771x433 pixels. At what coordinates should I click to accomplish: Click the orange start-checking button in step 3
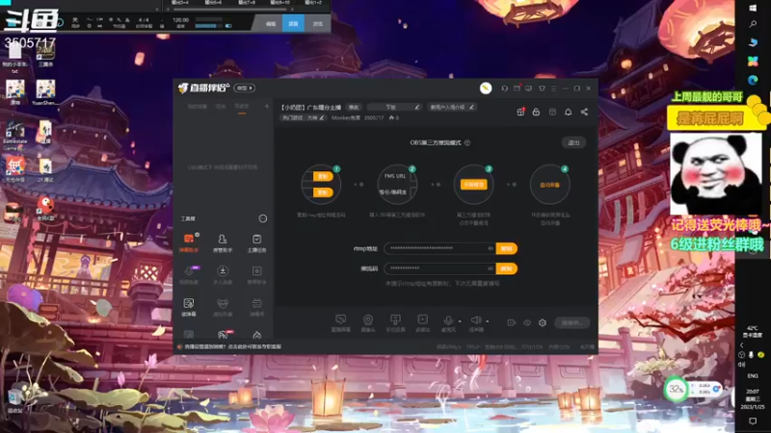click(x=473, y=185)
